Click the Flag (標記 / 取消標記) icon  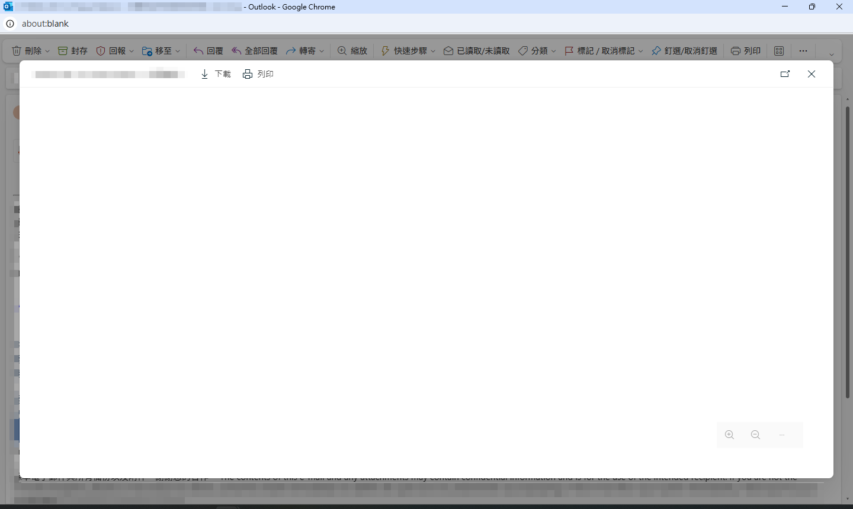(569, 51)
